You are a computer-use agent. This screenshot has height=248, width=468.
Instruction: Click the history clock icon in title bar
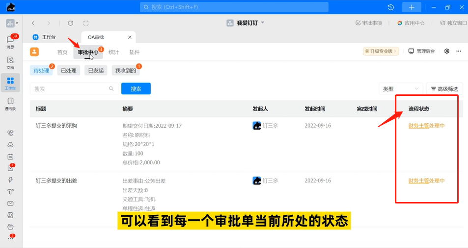[390, 7]
